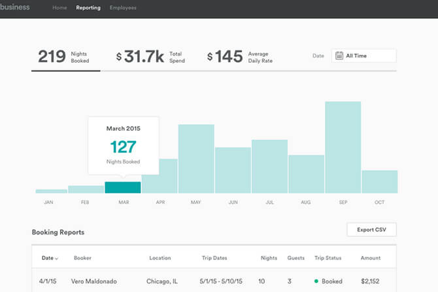Screen dimensions: 438x292
Task: Click the Amount column header
Action: click(x=370, y=258)
